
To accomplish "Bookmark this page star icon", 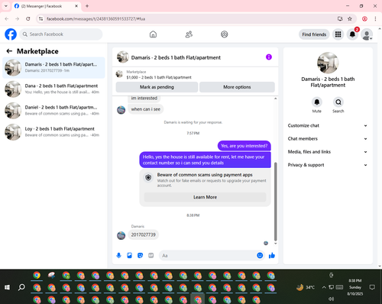I will pyautogui.click(x=350, y=19).
